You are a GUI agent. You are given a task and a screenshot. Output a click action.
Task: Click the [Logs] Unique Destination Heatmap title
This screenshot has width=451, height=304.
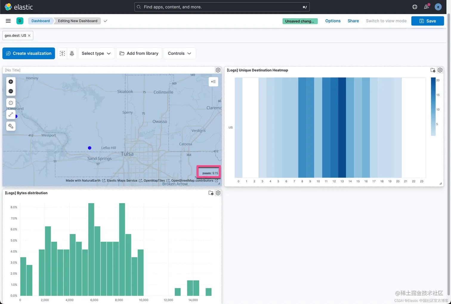pos(257,70)
